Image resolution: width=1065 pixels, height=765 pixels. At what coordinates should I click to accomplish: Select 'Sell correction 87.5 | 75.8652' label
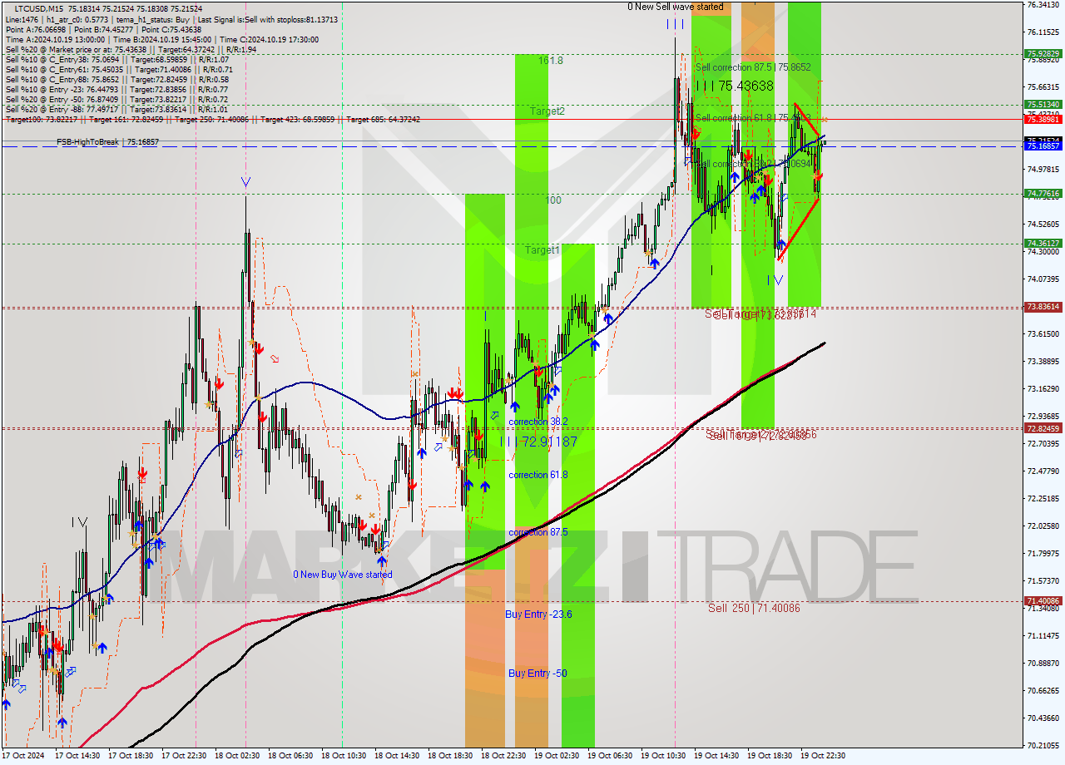pyautogui.click(x=753, y=67)
